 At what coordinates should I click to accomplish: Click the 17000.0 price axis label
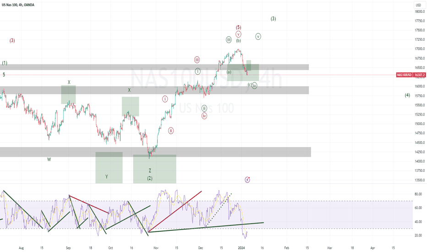(420, 49)
